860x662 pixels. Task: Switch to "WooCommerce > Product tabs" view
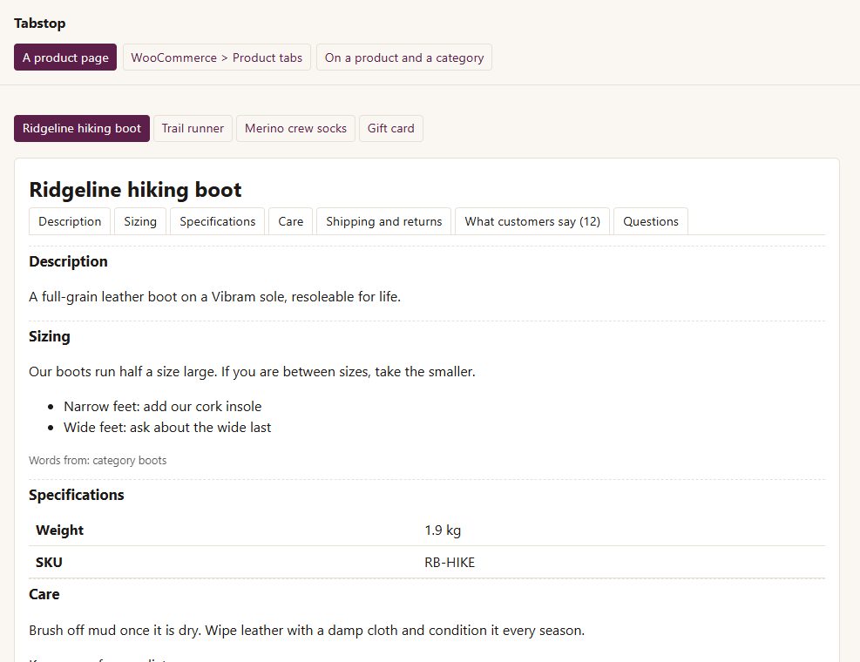[217, 57]
